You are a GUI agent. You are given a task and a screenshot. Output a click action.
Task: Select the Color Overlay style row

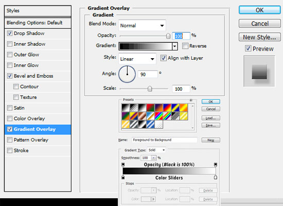(x=38, y=118)
